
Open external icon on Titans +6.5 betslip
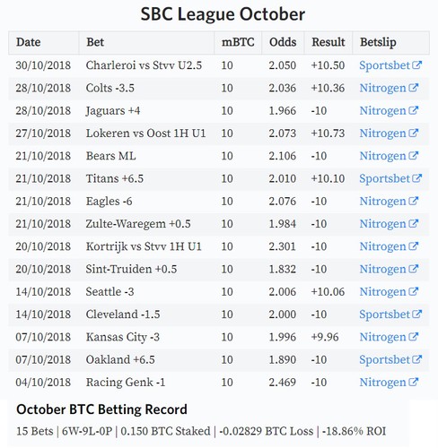(416, 178)
